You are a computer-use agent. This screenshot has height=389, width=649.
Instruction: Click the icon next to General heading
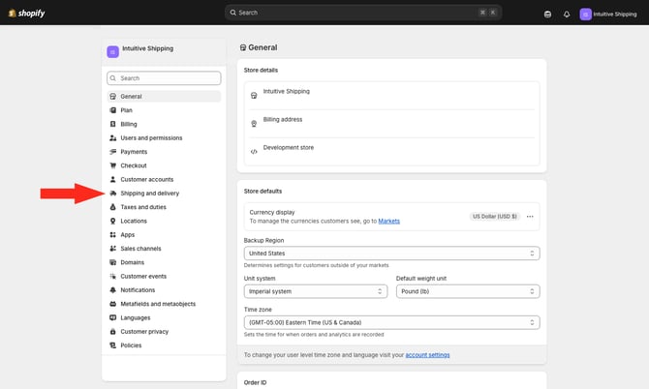pos(243,48)
